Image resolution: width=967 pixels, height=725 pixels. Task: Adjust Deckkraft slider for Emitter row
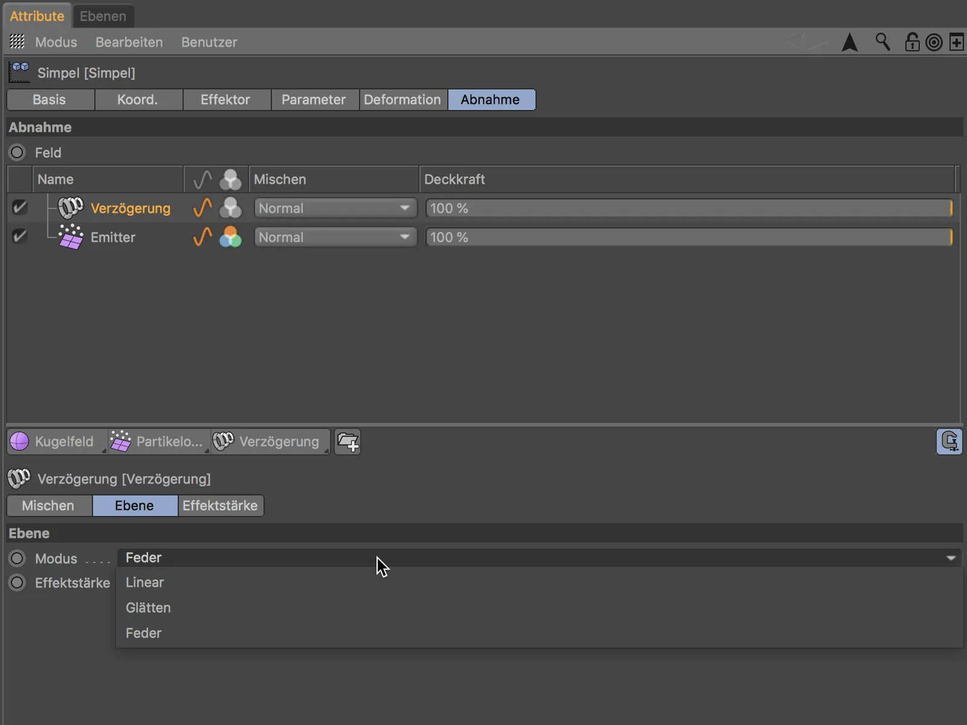tap(689, 237)
